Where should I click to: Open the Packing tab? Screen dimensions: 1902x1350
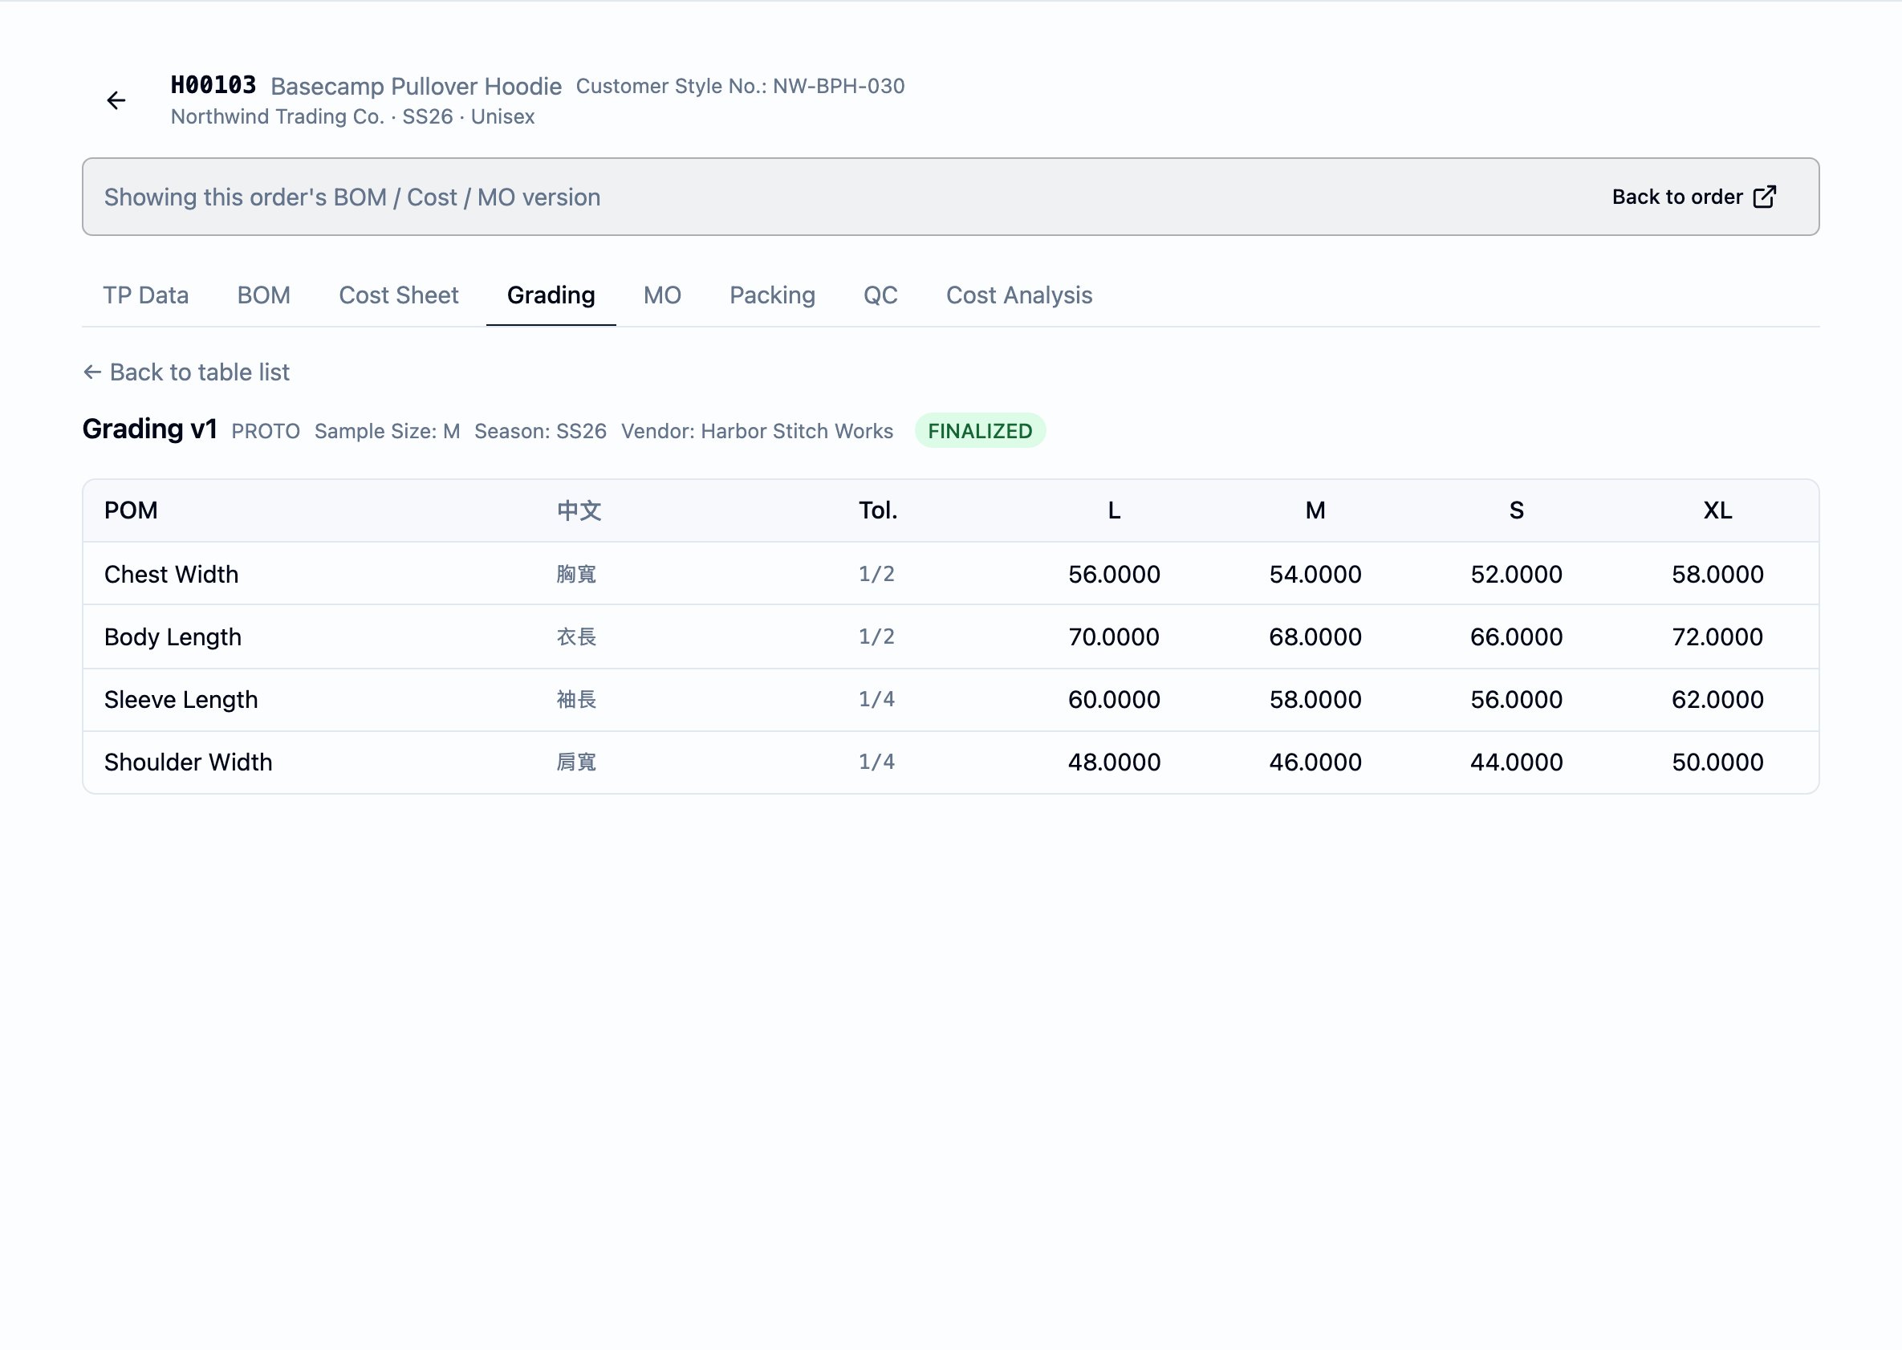772,295
